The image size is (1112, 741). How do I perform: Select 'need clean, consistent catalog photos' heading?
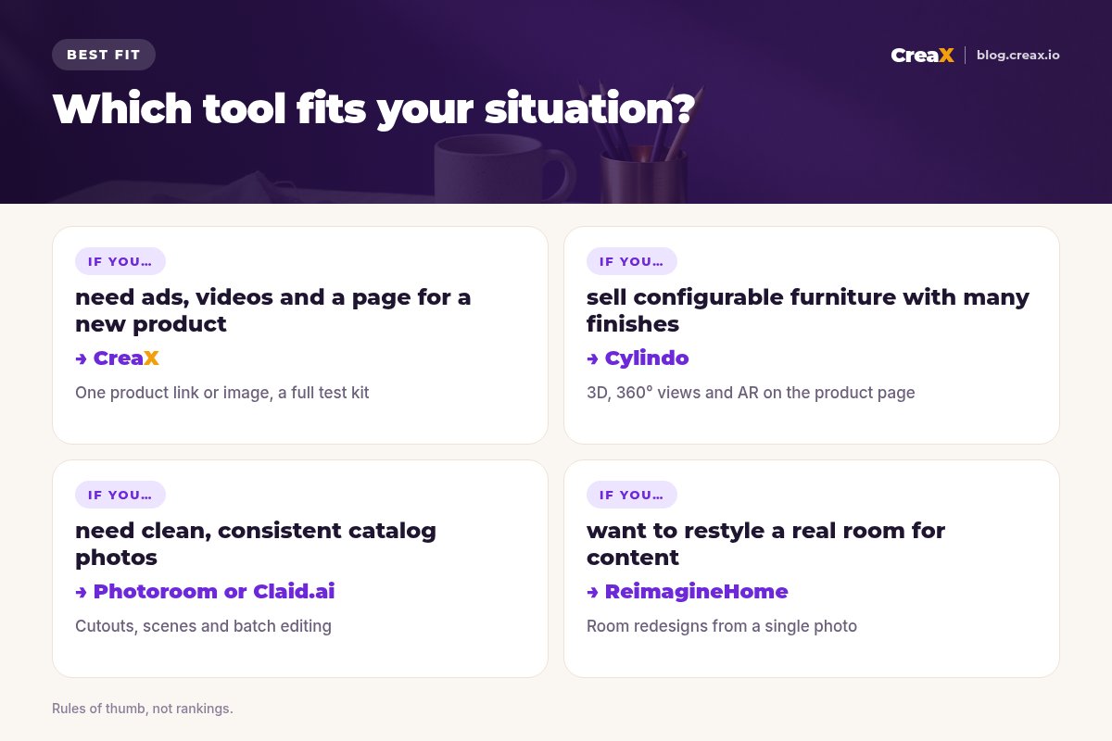[x=256, y=544]
